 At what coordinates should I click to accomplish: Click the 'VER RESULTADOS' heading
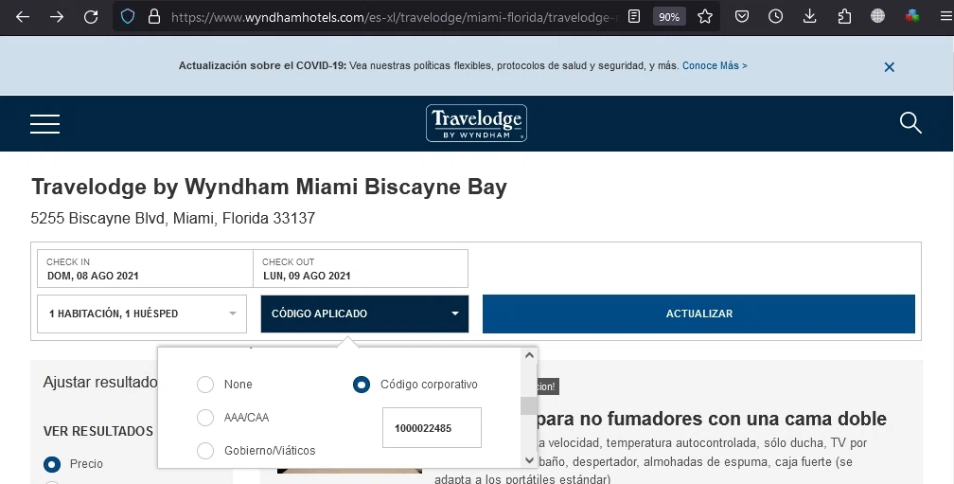click(98, 431)
